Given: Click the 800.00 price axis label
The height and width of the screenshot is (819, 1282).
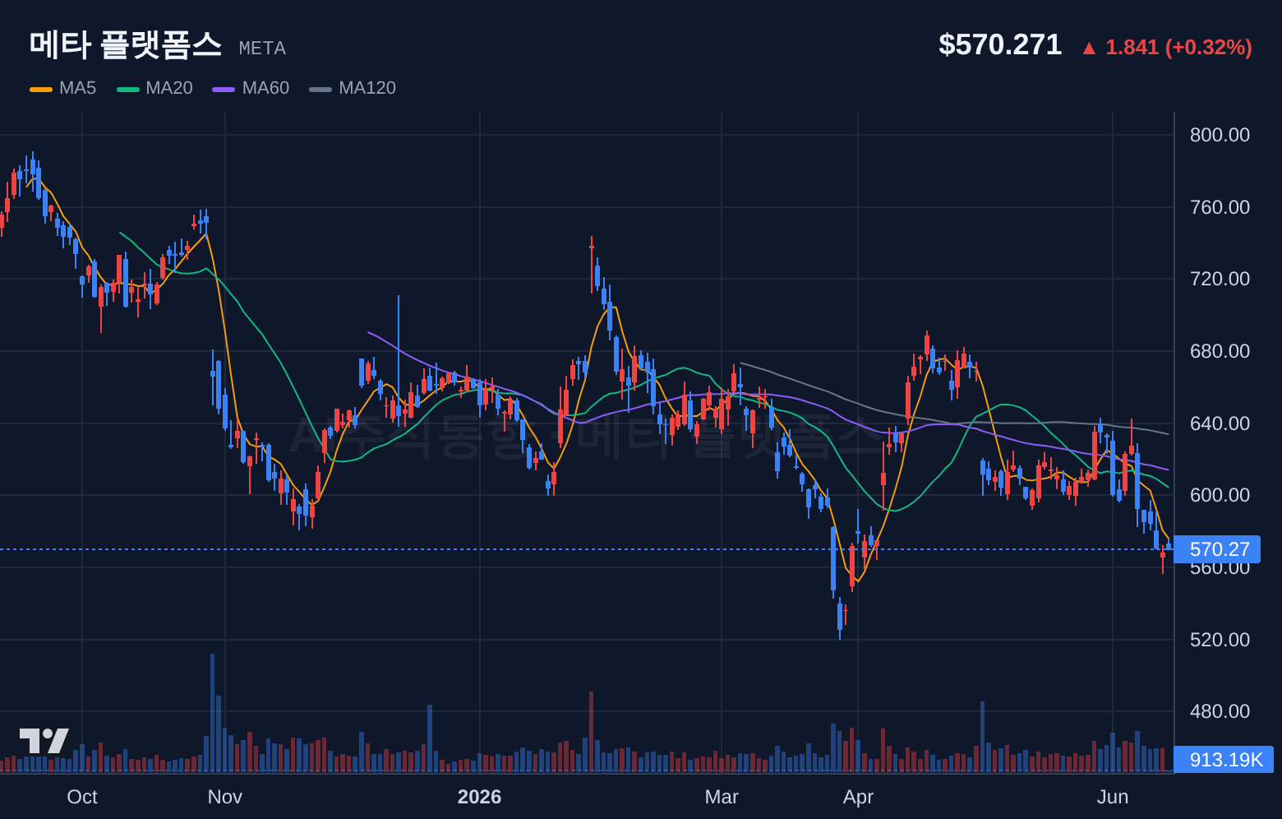Looking at the screenshot, I should (1220, 135).
